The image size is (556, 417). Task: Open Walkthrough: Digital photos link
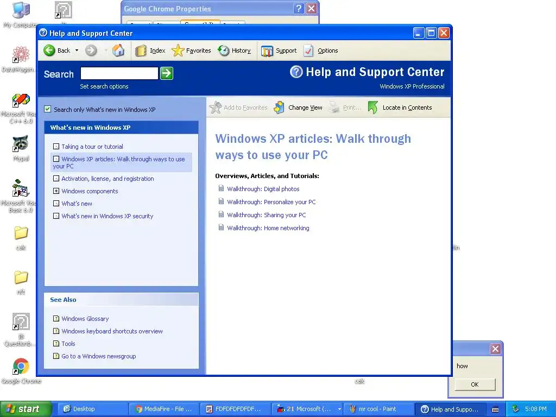coord(263,189)
